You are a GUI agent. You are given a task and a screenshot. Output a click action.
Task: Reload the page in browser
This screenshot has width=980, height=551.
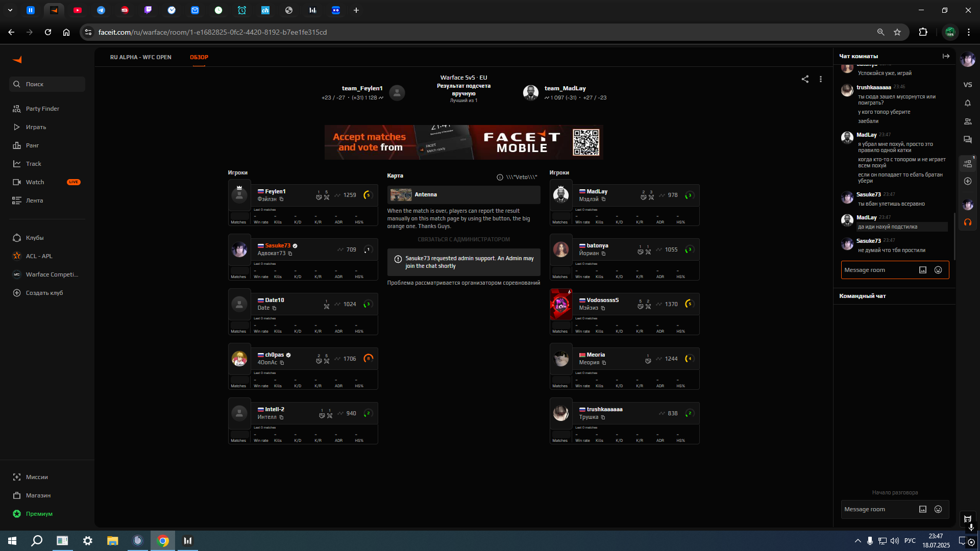tap(48, 32)
